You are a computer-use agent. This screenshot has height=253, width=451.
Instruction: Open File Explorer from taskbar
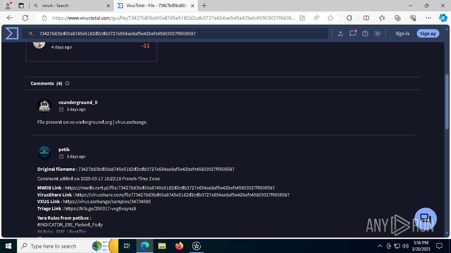click(162, 246)
